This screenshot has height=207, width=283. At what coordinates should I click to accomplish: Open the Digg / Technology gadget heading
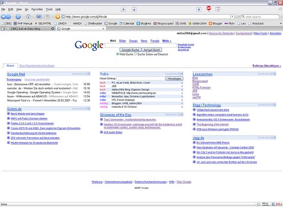click(x=207, y=105)
